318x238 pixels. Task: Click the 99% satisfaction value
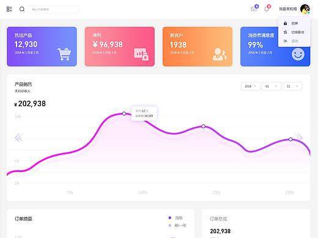255,45
